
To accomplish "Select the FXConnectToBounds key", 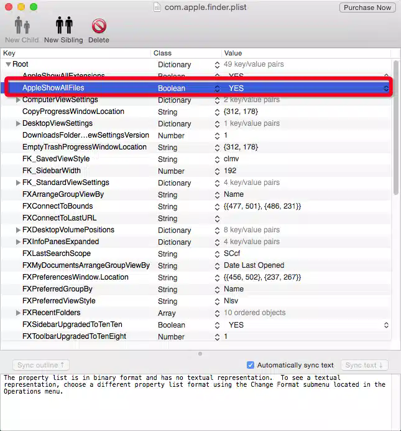I will 58,206.
